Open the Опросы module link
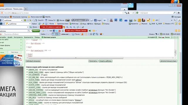Viewport: 188px width, 105px height. pyautogui.click(x=78, y=100)
